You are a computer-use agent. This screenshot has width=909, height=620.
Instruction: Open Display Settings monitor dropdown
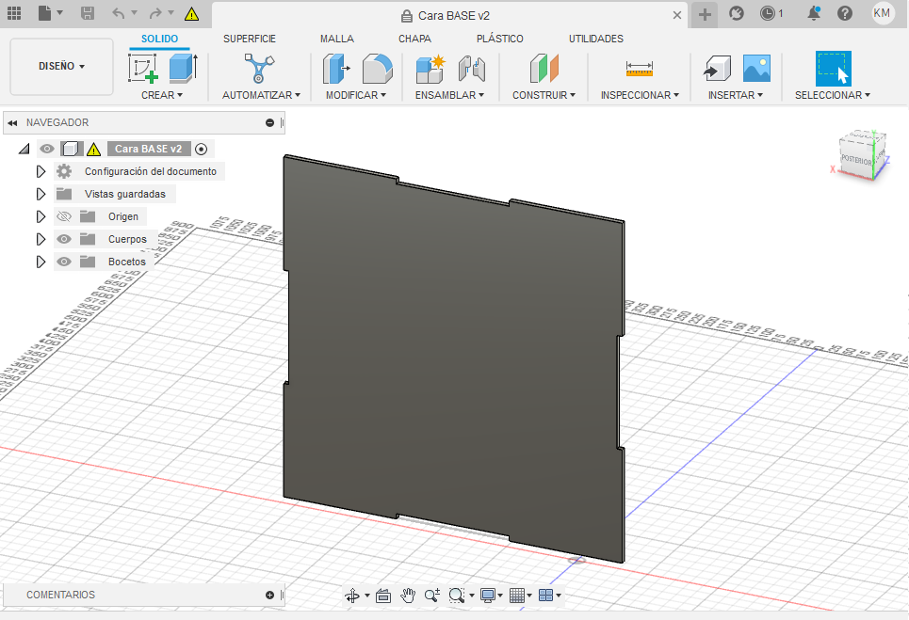(x=491, y=596)
